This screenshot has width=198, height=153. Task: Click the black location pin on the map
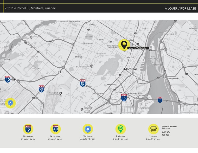pyautogui.click(x=124, y=44)
